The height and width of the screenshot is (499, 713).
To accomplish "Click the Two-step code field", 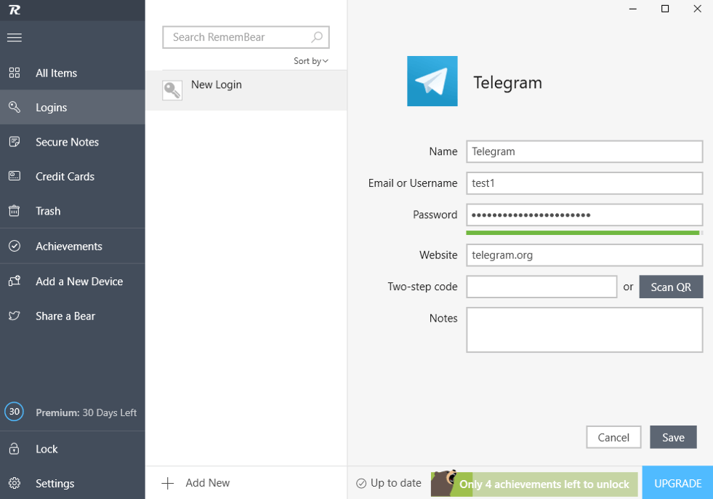I will pos(541,287).
